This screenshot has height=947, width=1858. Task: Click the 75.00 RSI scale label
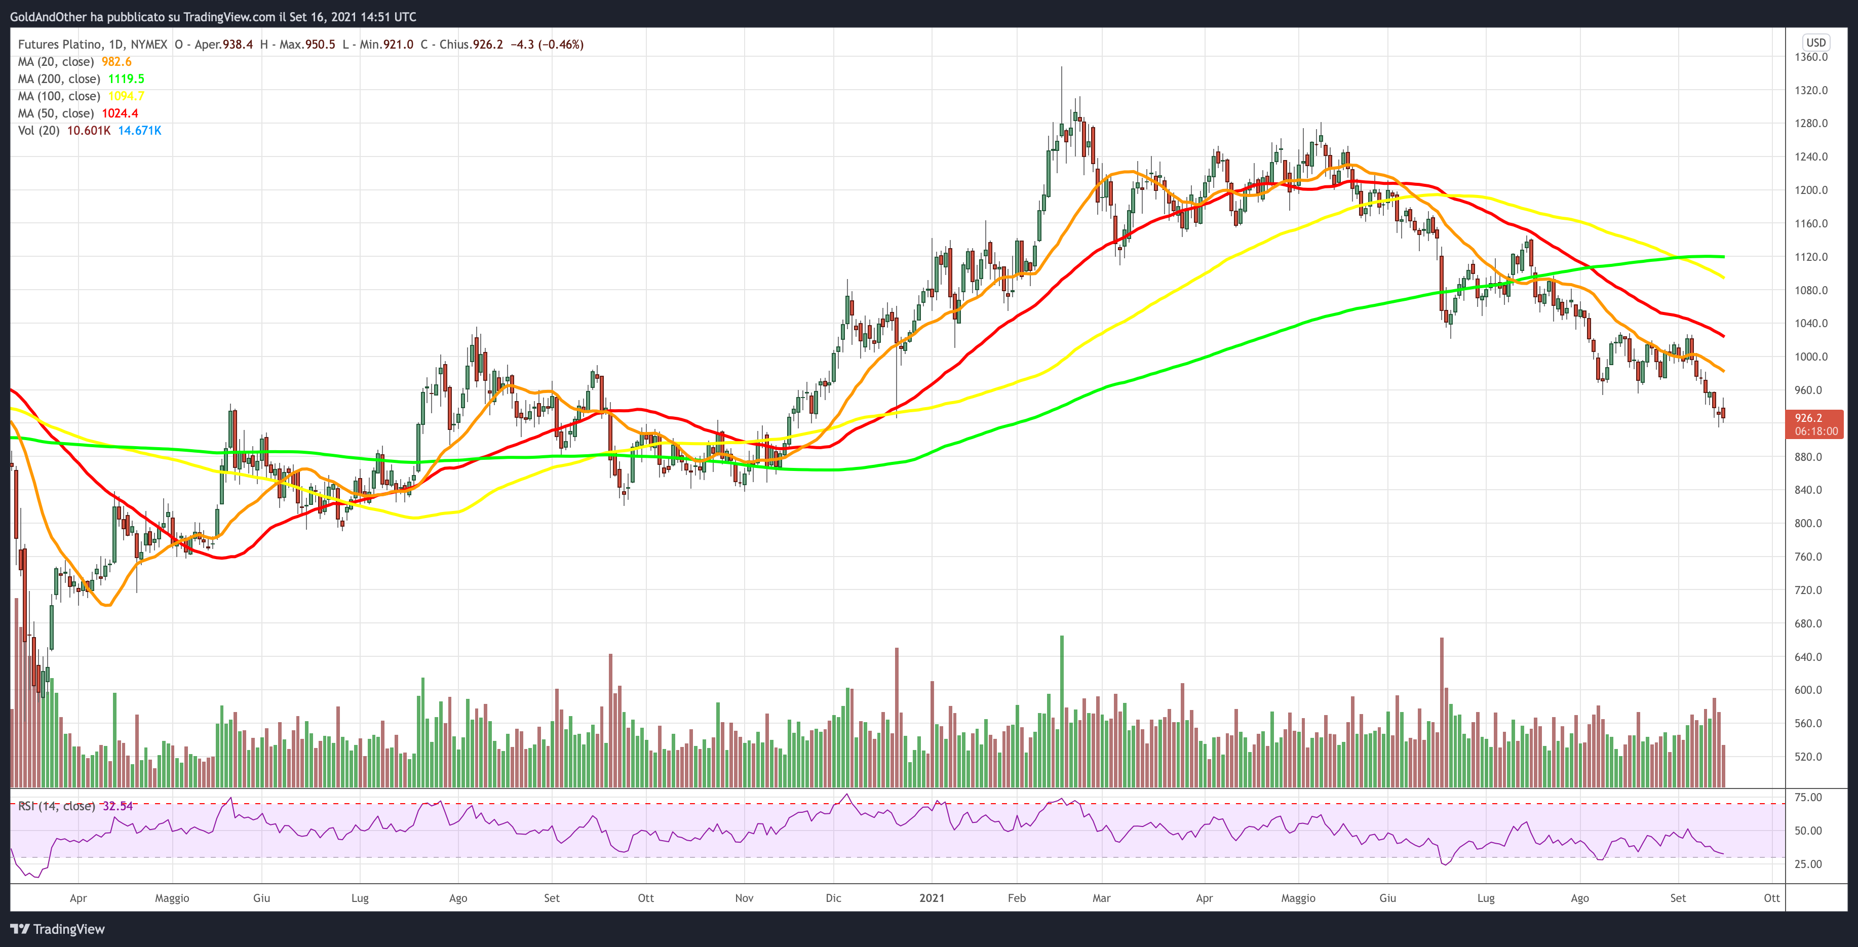point(1808,797)
